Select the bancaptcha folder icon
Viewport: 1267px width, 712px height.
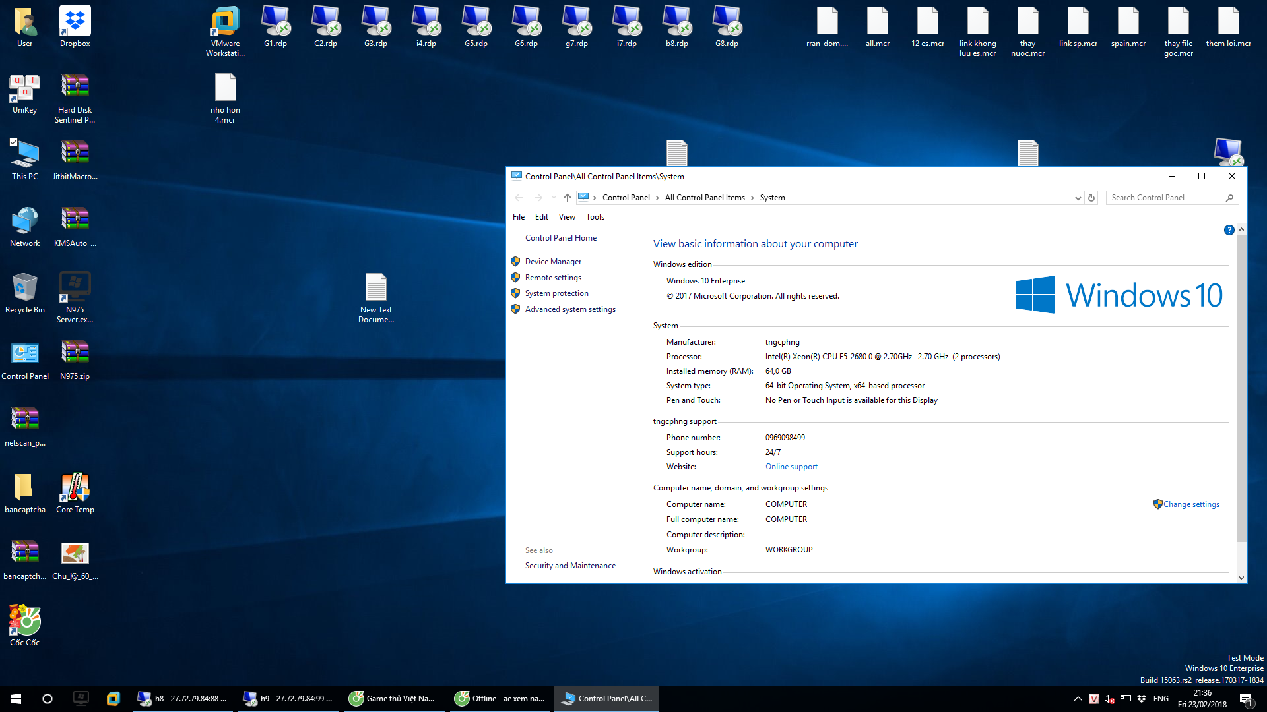coord(24,492)
